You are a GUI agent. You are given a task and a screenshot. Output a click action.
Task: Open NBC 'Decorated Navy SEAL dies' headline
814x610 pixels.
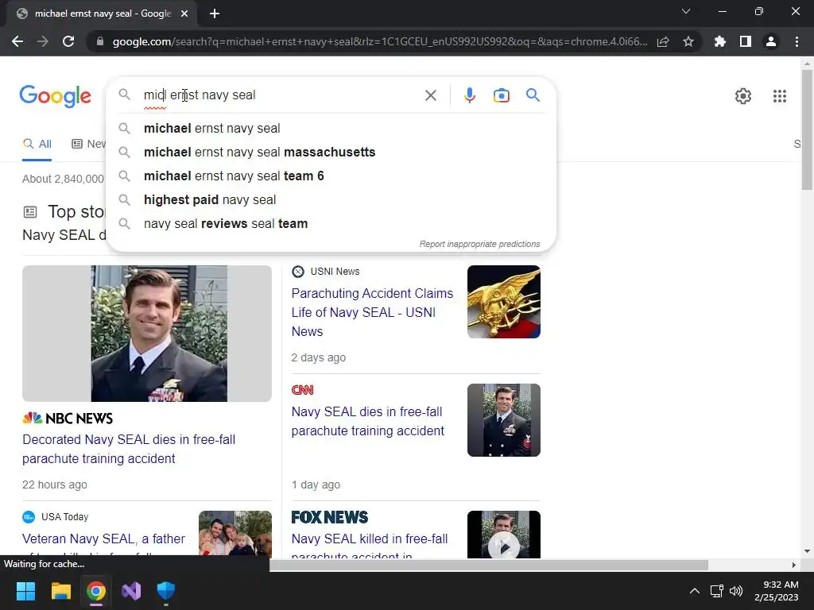pyautogui.click(x=129, y=450)
